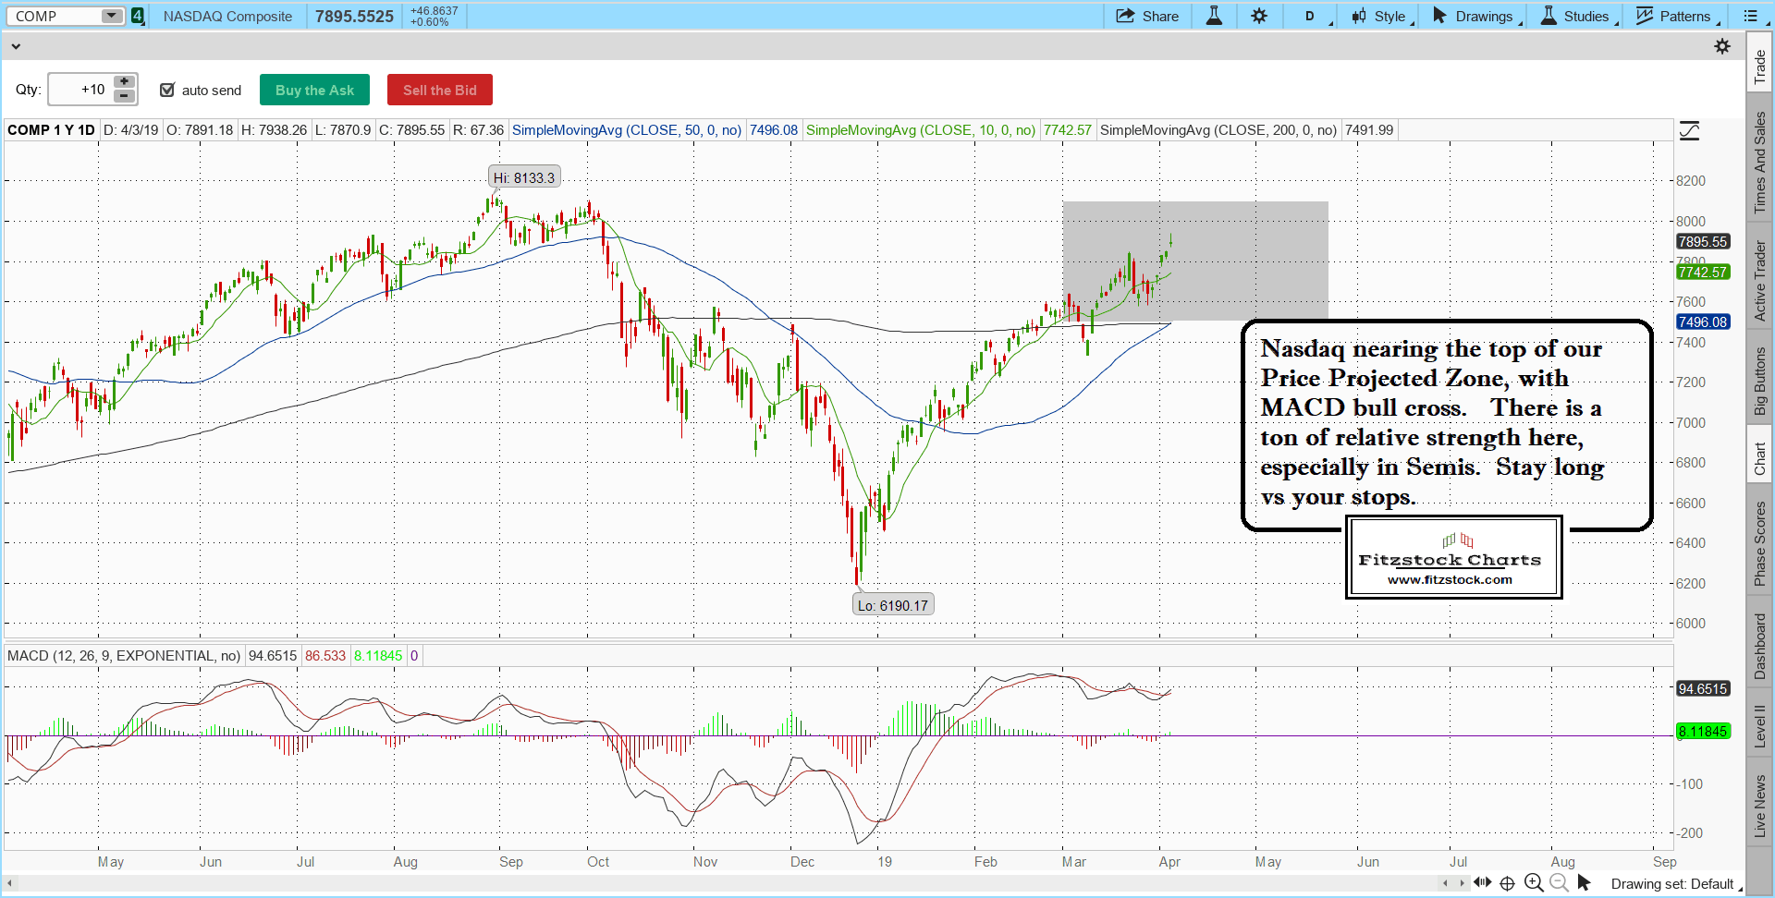Click the chart line icon above price axis

pyautogui.click(x=1689, y=131)
